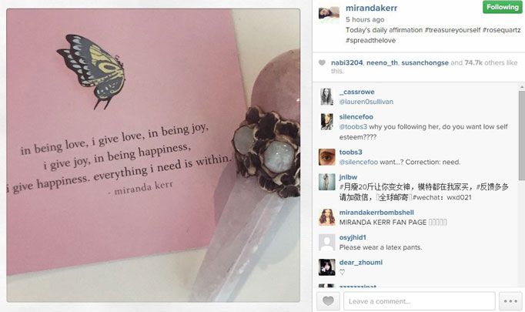Image resolution: width=525 pixels, height=312 pixels.
Task: Open the #rosequartz hashtag link
Action: pyautogui.click(x=501, y=30)
